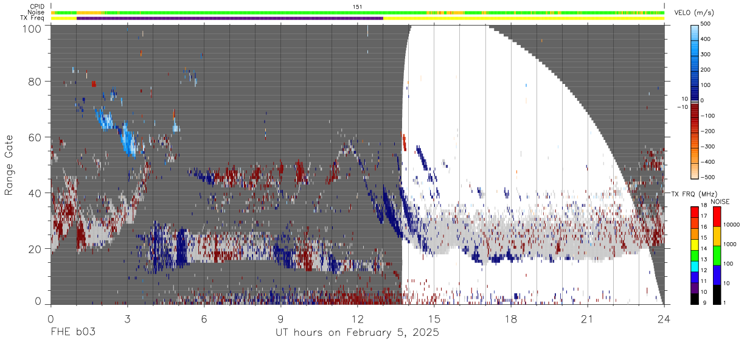Click the '80' range gate tick label

[34, 81]
